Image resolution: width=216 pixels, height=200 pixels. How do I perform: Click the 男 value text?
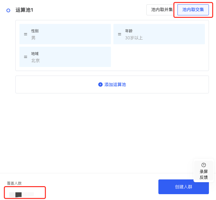point(33,38)
